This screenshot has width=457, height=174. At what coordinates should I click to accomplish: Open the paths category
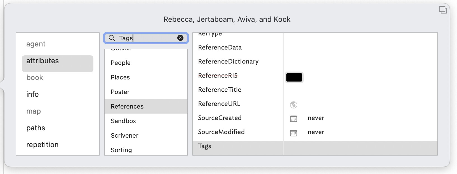point(36,128)
